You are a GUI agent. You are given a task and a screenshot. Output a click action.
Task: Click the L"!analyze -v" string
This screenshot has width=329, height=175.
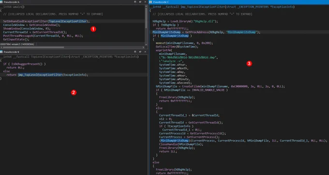(171, 61)
